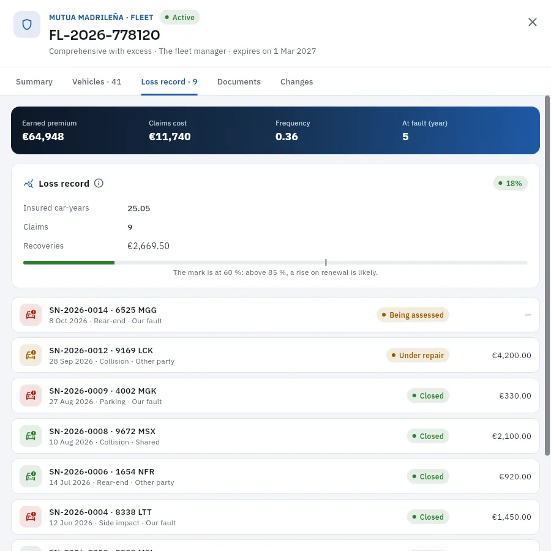Viewport: 551px width, 551px height.
Task: Click the €1,450.00 claim amount
Action: coord(511,517)
